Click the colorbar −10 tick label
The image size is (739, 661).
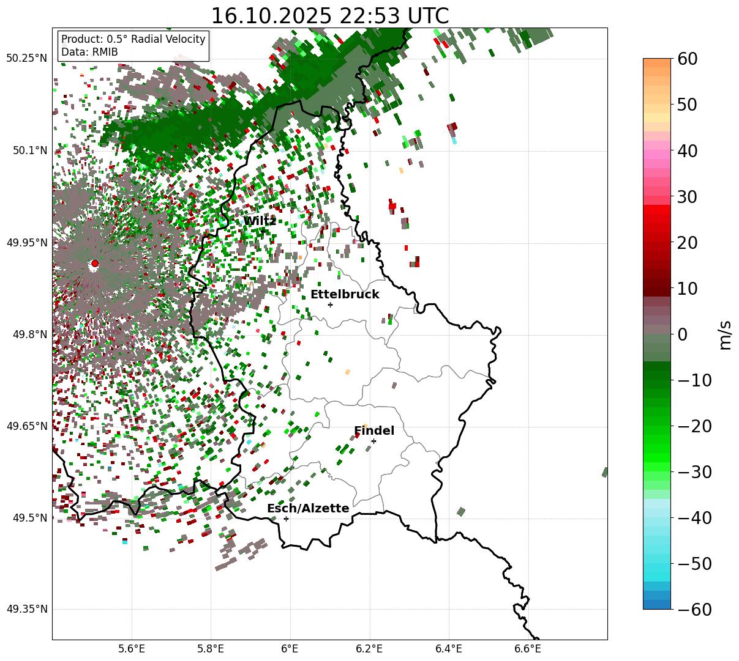(694, 380)
